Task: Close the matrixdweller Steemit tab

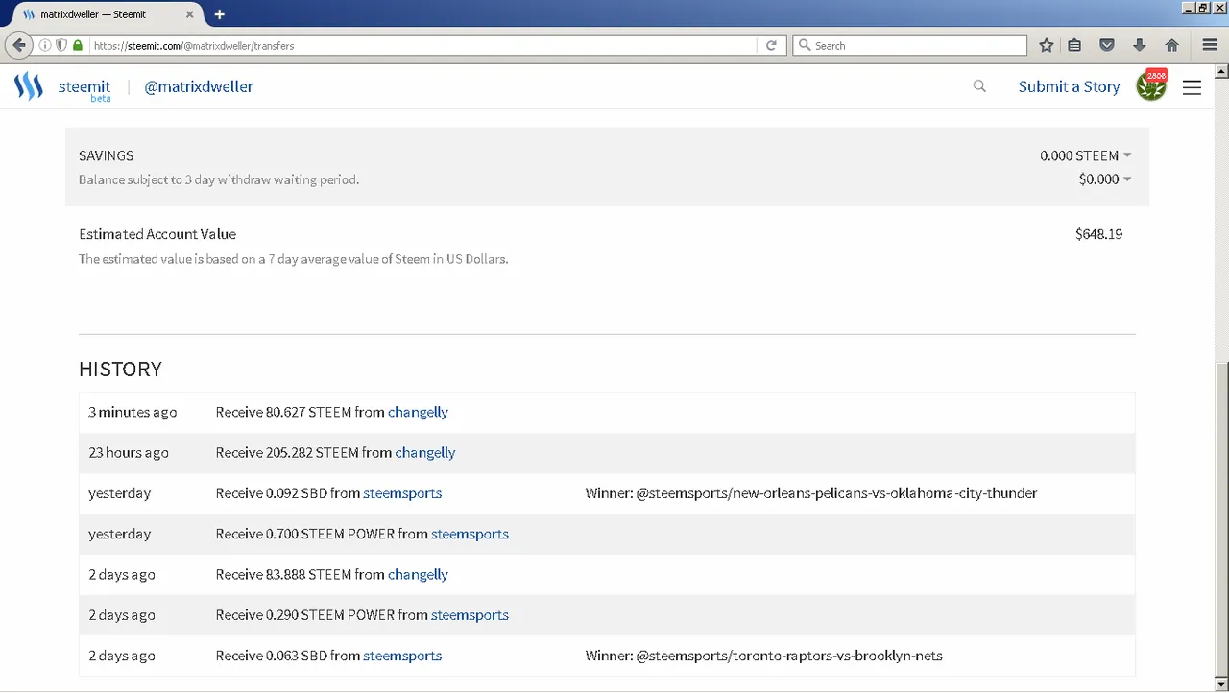Action: coord(189,14)
